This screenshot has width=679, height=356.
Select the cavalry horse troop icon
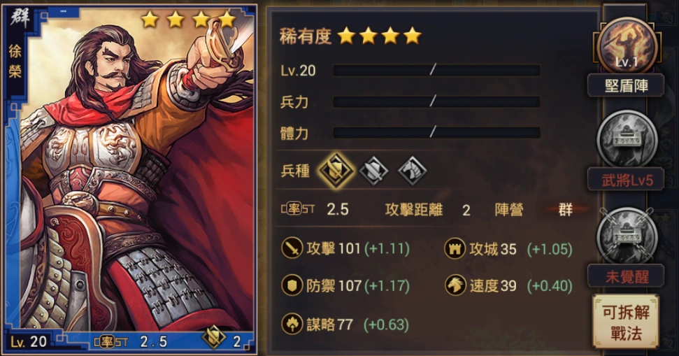(412, 171)
